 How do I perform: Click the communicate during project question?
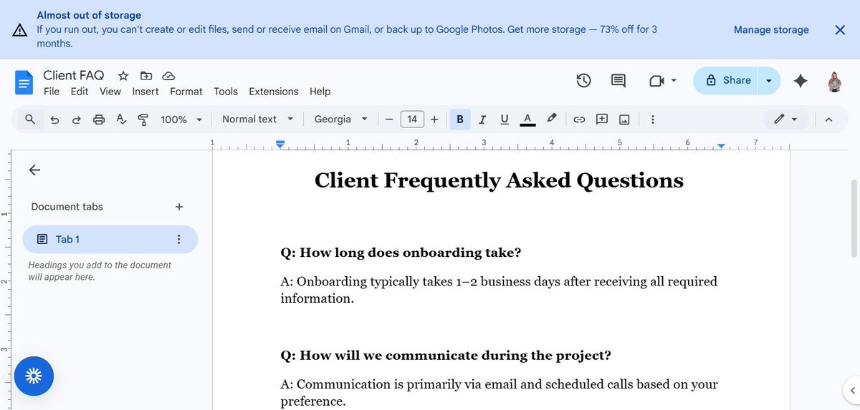point(446,356)
